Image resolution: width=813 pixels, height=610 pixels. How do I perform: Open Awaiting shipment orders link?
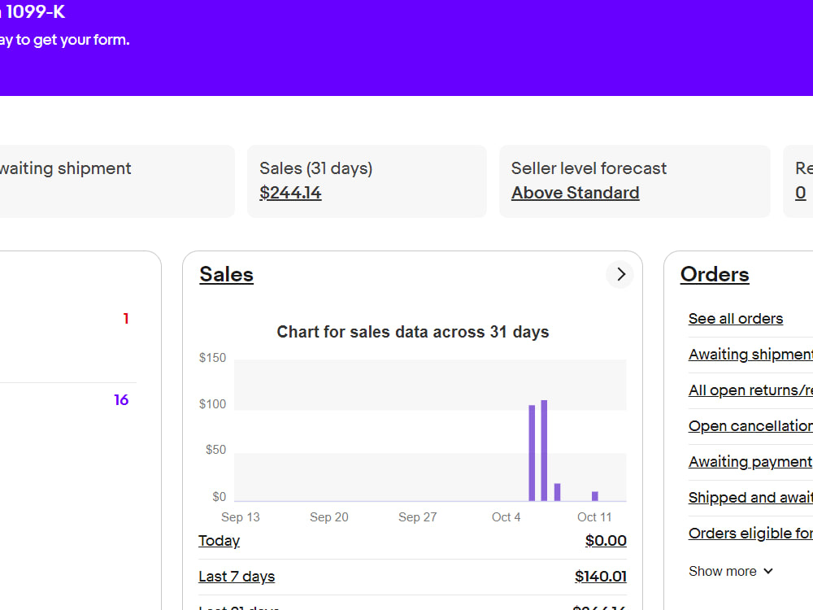pos(750,355)
